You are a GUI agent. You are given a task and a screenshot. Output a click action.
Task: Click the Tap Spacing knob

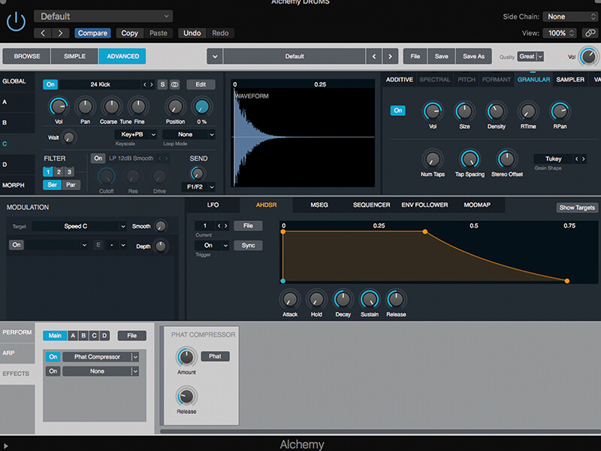[x=470, y=159]
